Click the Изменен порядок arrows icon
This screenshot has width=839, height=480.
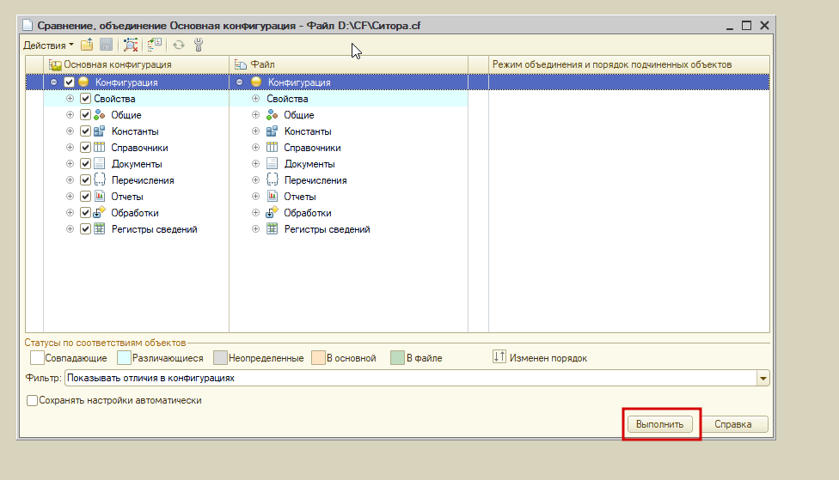click(x=499, y=357)
